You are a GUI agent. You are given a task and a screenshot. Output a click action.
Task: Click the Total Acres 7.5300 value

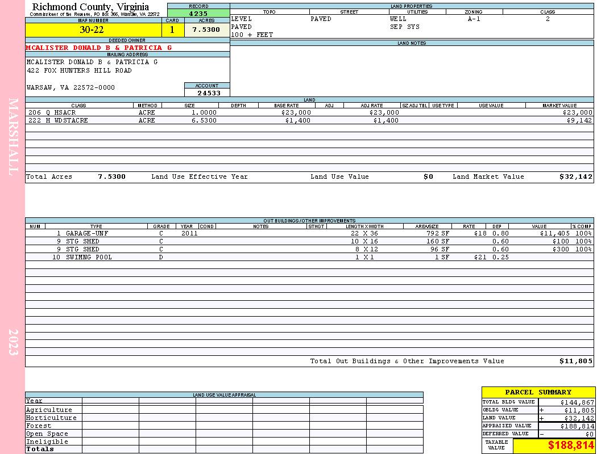point(111,176)
